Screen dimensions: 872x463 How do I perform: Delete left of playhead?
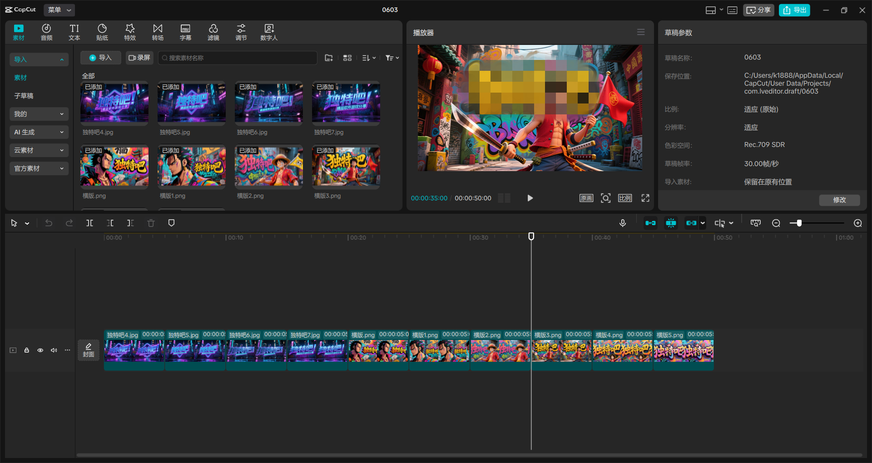tap(110, 223)
